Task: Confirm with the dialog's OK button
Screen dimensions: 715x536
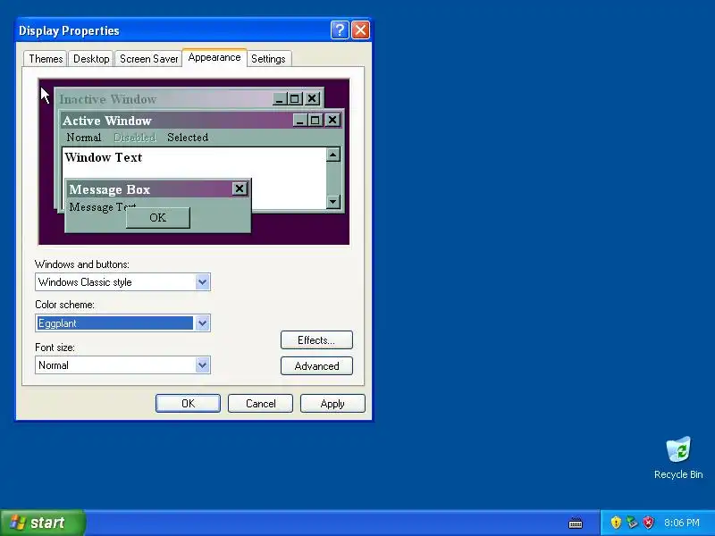Action: pos(188,404)
